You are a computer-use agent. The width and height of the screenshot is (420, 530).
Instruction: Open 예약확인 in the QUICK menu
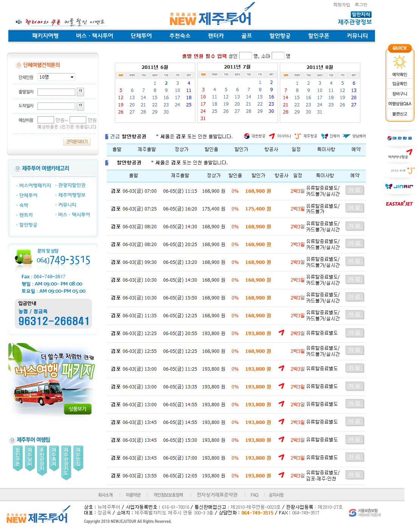point(400,75)
